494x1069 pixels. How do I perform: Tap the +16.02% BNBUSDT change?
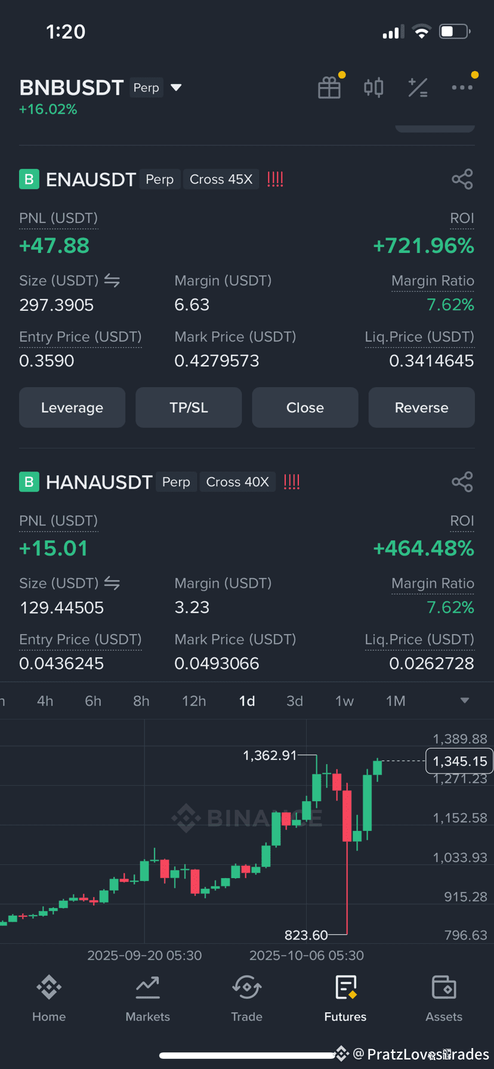coord(48,109)
